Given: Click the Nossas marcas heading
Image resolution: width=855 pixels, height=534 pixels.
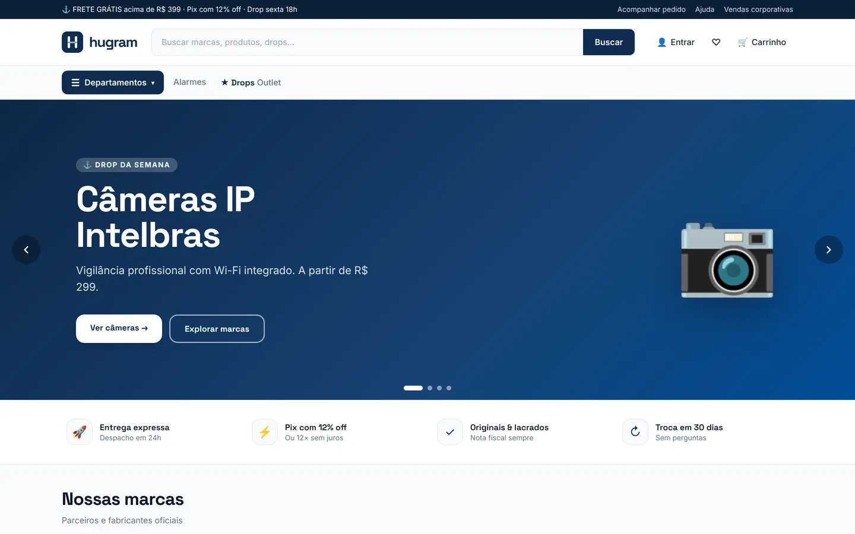Looking at the screenshot, I should tap(123, 499).
